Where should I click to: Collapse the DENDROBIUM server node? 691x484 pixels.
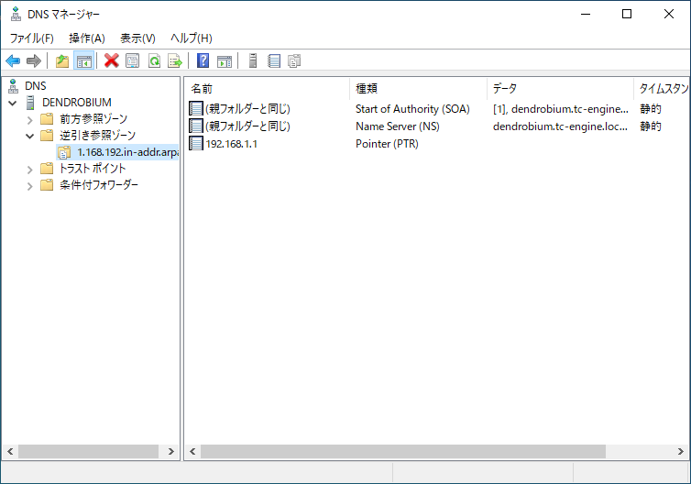click(x=13, y=104)
